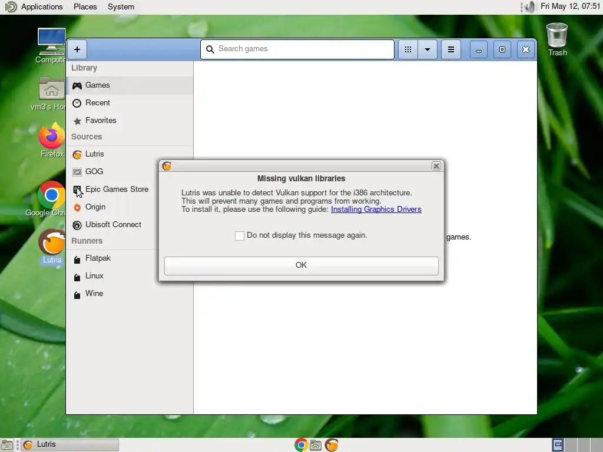The height and width of the screenshot is (452, 603).
Task: Select the GOG source
Action: pos(112,172)
